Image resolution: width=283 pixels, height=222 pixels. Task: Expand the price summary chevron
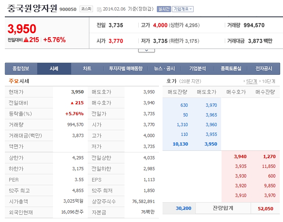146,51
